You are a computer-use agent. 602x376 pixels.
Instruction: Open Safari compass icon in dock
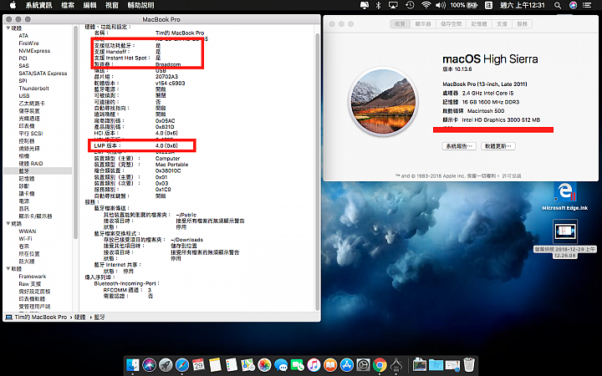point(182,364)
